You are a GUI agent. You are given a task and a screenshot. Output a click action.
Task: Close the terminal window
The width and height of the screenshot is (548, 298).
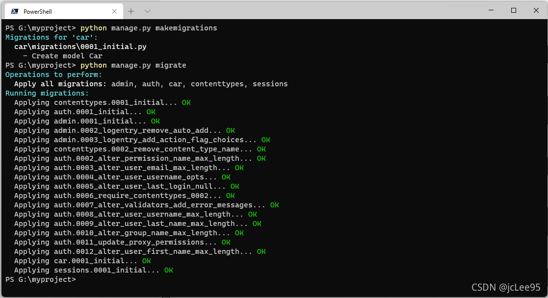(536, 10)
